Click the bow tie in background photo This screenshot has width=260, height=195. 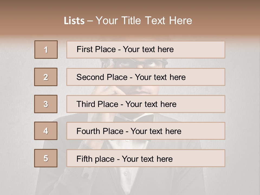(x=134, y=117)
